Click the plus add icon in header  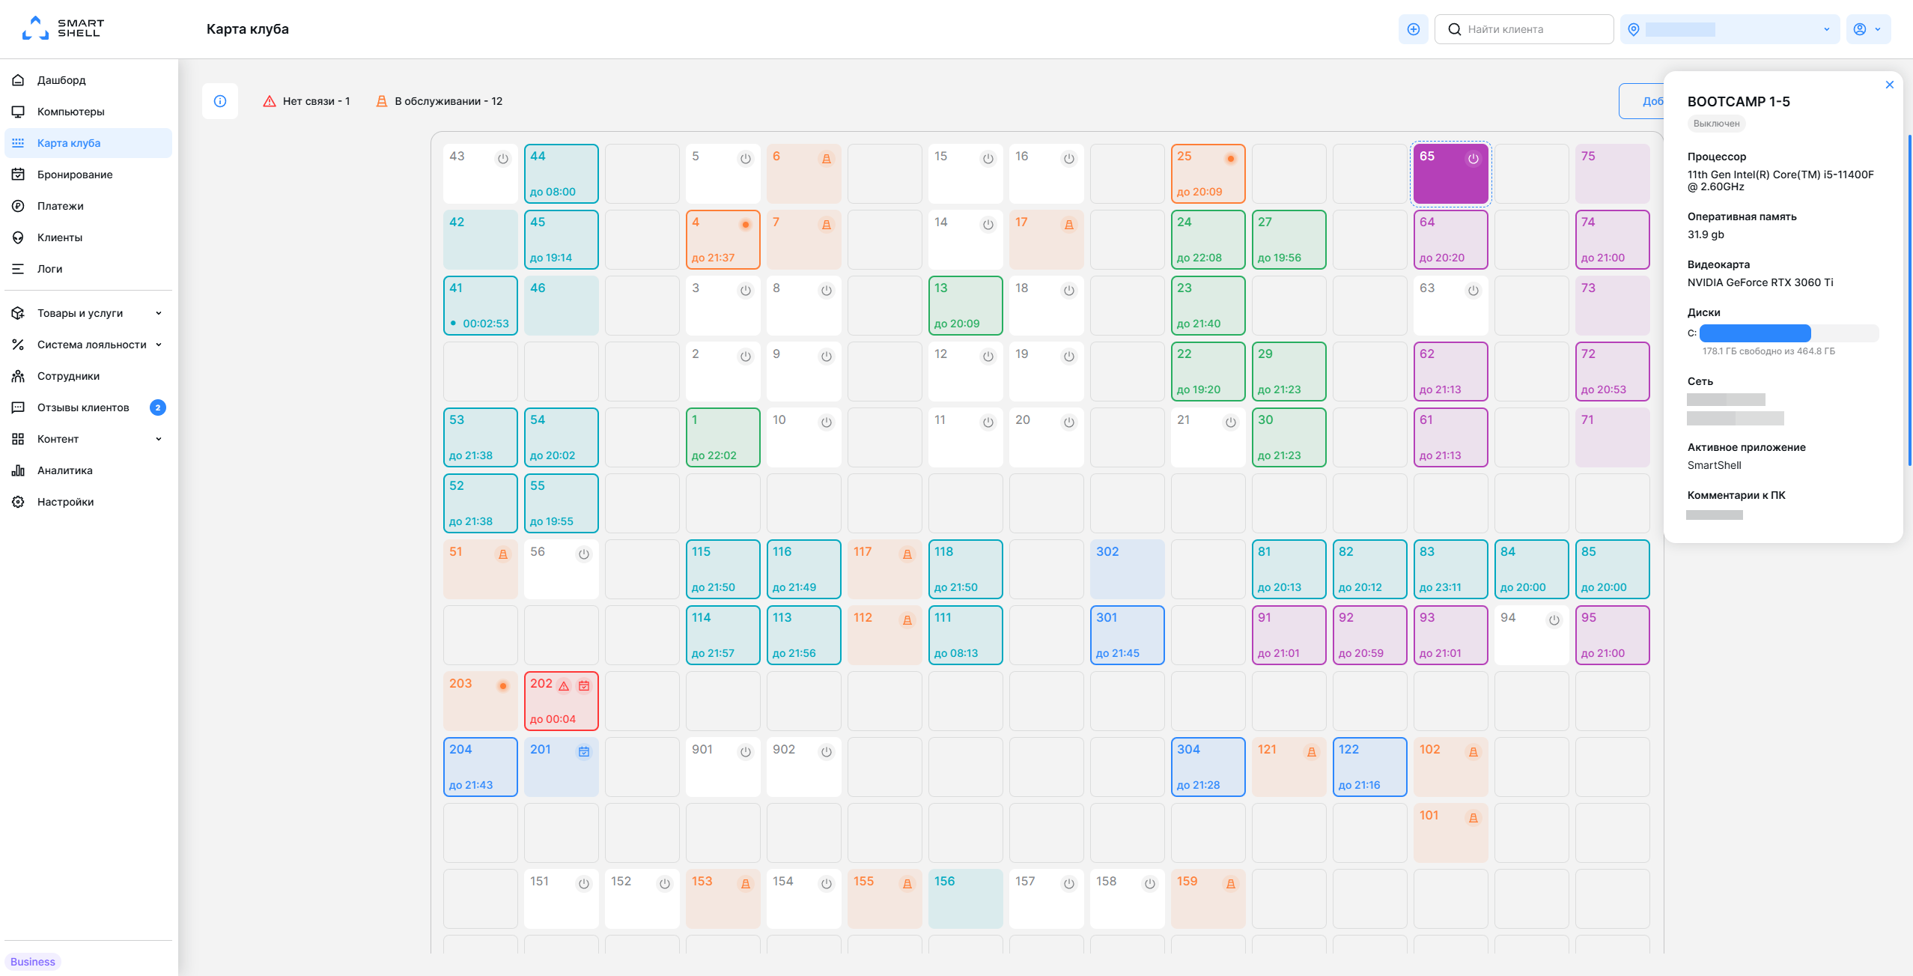point(1413,29)
